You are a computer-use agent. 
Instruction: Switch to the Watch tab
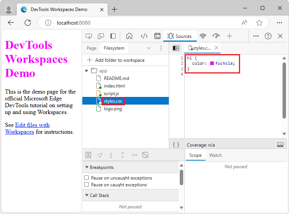tap(215, 155)
